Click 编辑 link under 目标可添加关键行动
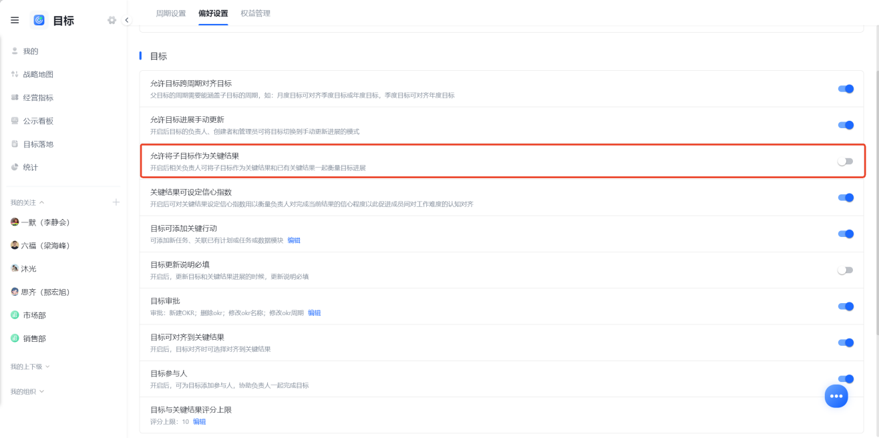Image resolution: width=879 pixels, height=438 pixels. (x=294, y=240)
